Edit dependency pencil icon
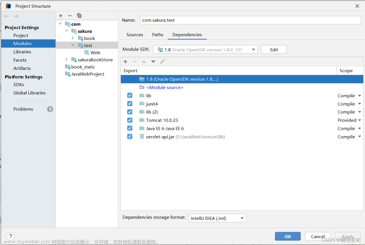This screenshot has width=365, height=245. coord(162,61)
